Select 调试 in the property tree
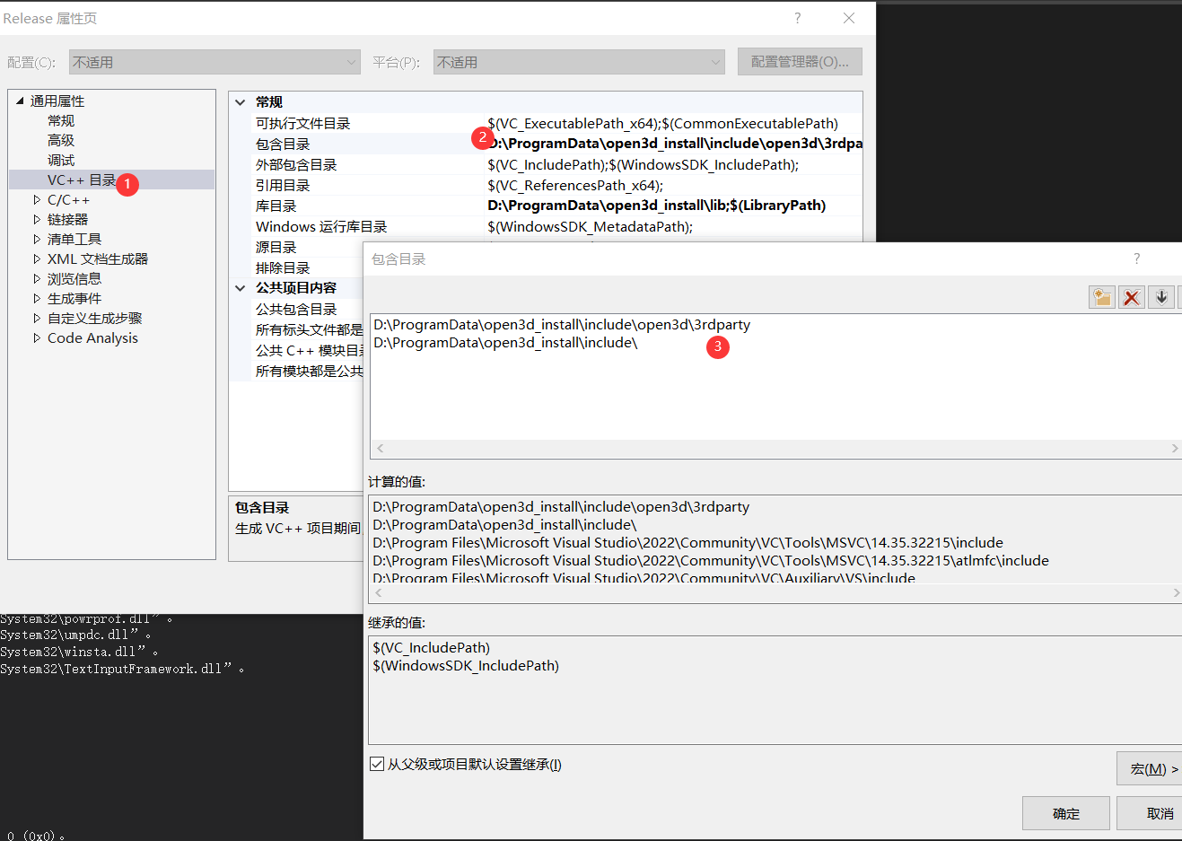 pos(59,160)
